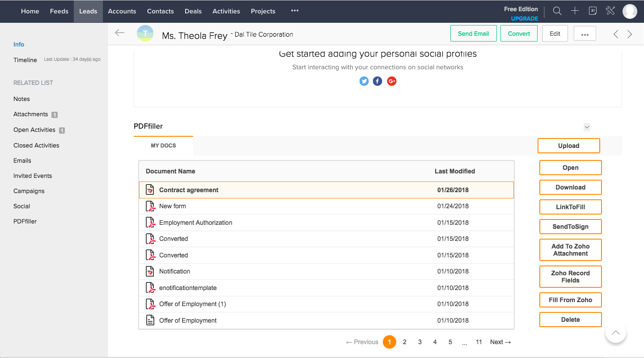This screenshot has width=644, height=358.
Task: Open the more modules ellipsis menu
Action: tap(295, 11)
